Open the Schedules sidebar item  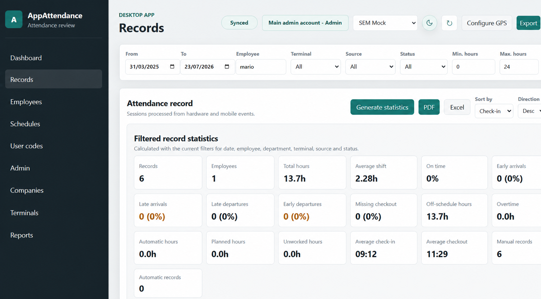[x=25, y=124]
